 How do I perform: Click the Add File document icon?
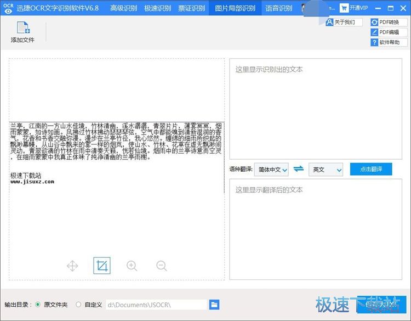point(24,27)
